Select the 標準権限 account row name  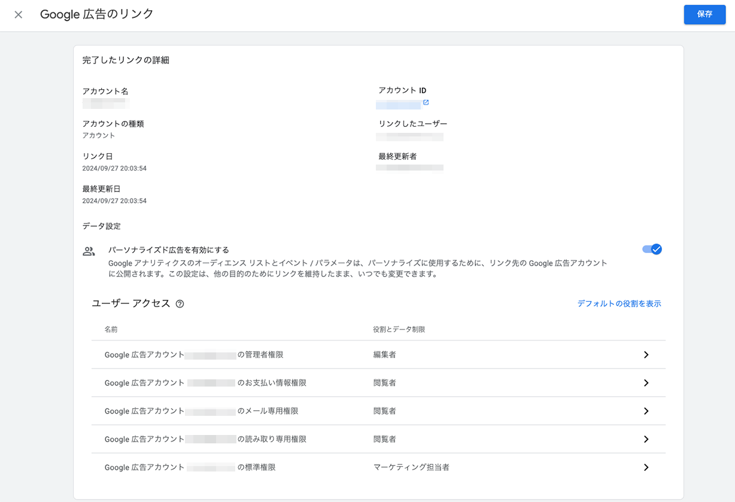click(190, 467)
